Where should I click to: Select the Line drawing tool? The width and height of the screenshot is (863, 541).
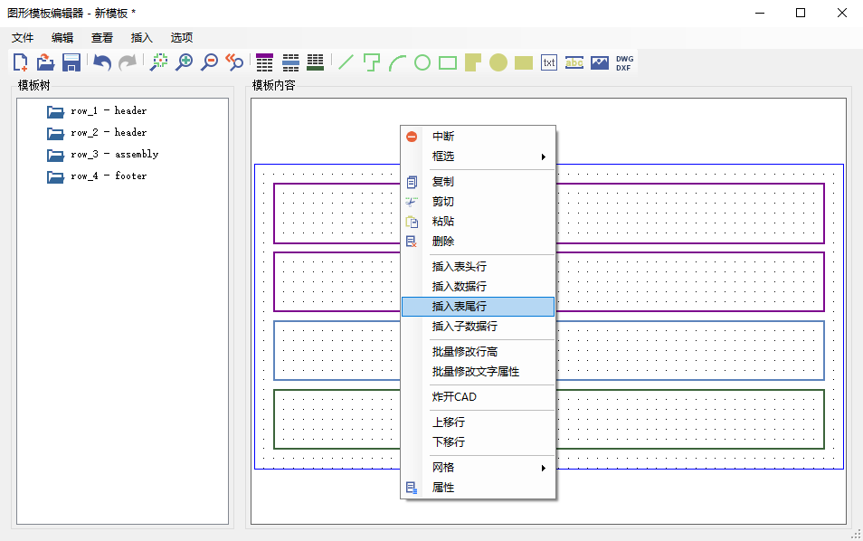pyautogui.click(x=346, y=62)
